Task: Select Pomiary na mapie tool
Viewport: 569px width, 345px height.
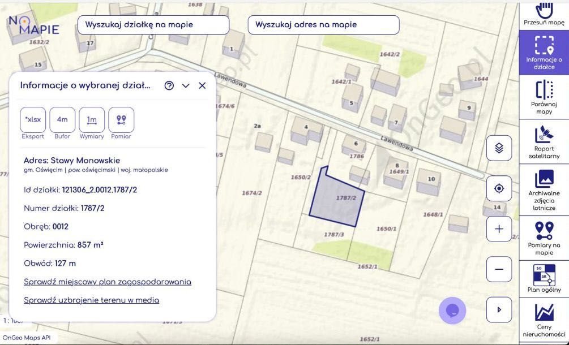Action: (x=544, y=237)
